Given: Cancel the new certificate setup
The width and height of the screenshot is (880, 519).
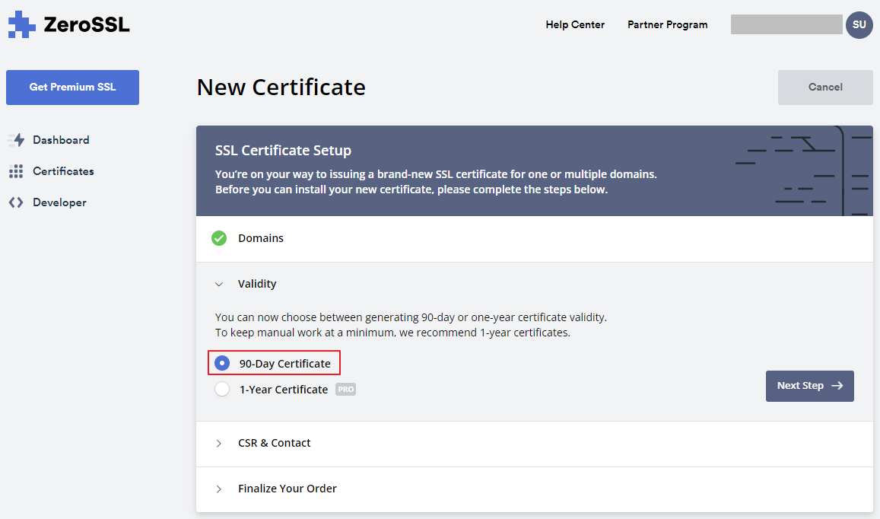Looking at the screenshot, I should [825, 87].
